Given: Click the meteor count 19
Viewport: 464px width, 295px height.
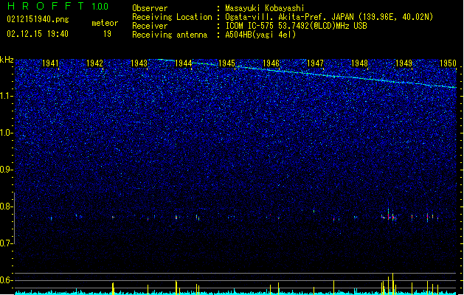Looking at the screenshot, I should (x=107, y=34).
